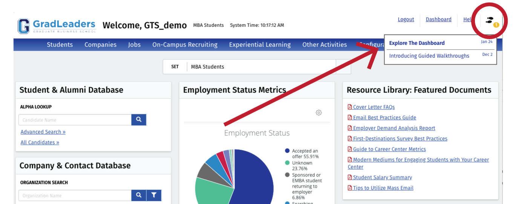The height and width of the screenshot is (204, 516).
Task: Open the organization filter funnel
Action: click(x=154, y=195)
